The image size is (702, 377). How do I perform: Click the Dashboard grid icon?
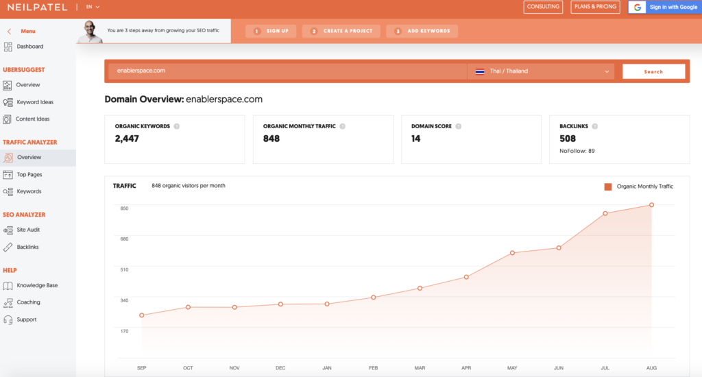click(8, 47)
